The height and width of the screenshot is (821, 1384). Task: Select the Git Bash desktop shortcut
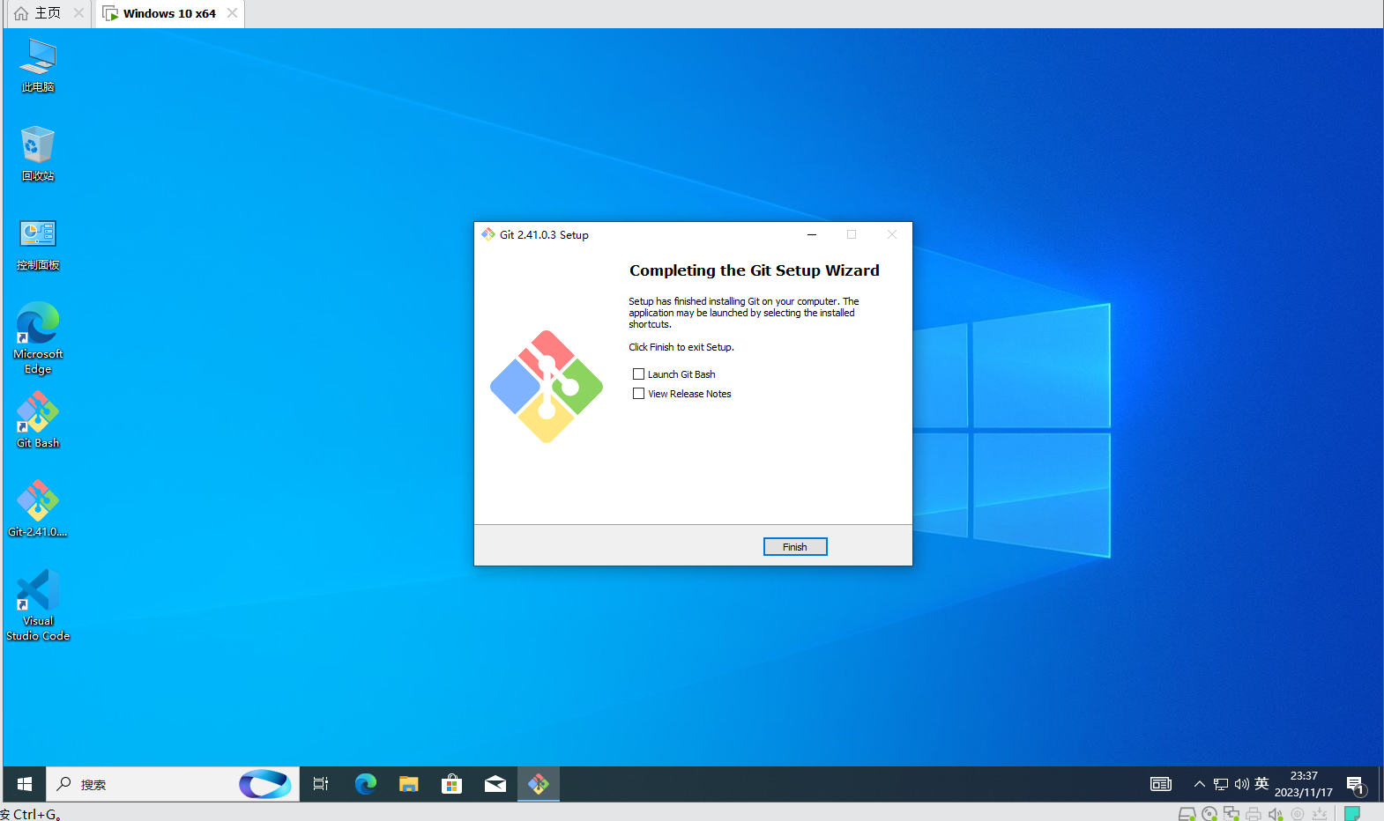click(x=38, y=420)
